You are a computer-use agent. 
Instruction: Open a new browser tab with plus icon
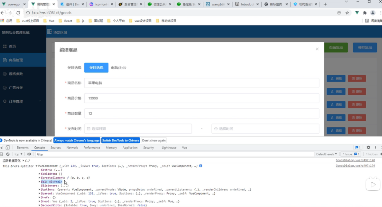[x=325, y=4]
